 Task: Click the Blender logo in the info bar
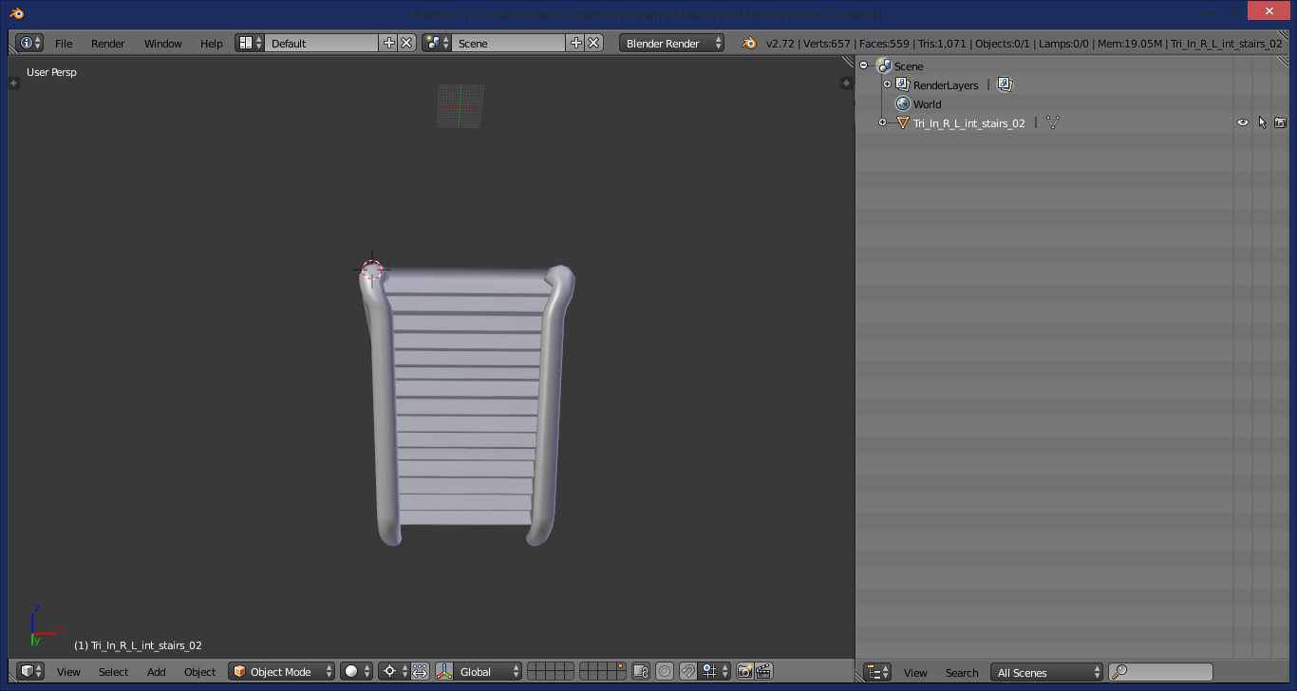(x=749, y=43)
